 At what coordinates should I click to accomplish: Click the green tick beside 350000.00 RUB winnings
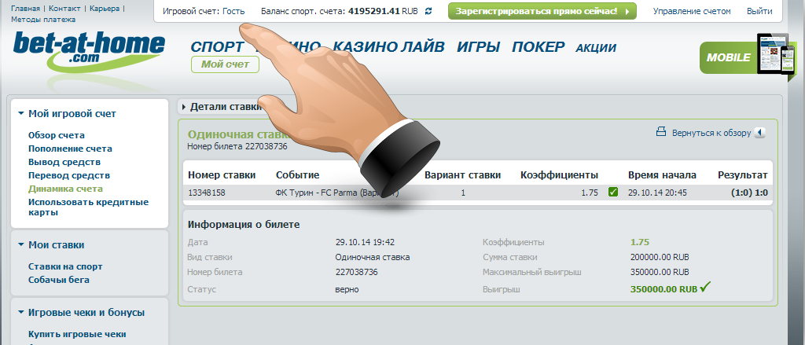pyautogui.click(x=705, y=287)
